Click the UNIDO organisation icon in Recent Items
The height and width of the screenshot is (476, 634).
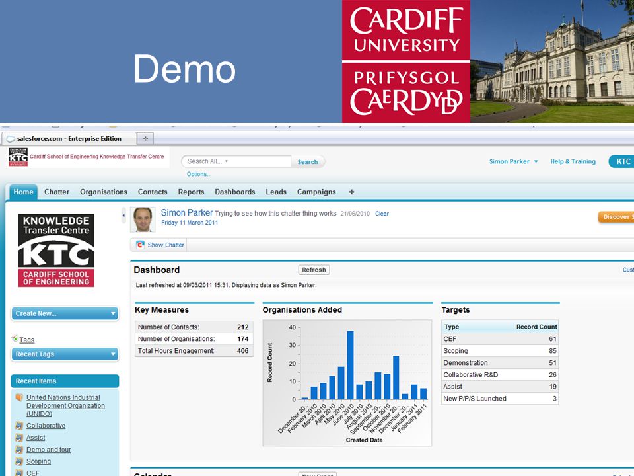click(19, 397)
